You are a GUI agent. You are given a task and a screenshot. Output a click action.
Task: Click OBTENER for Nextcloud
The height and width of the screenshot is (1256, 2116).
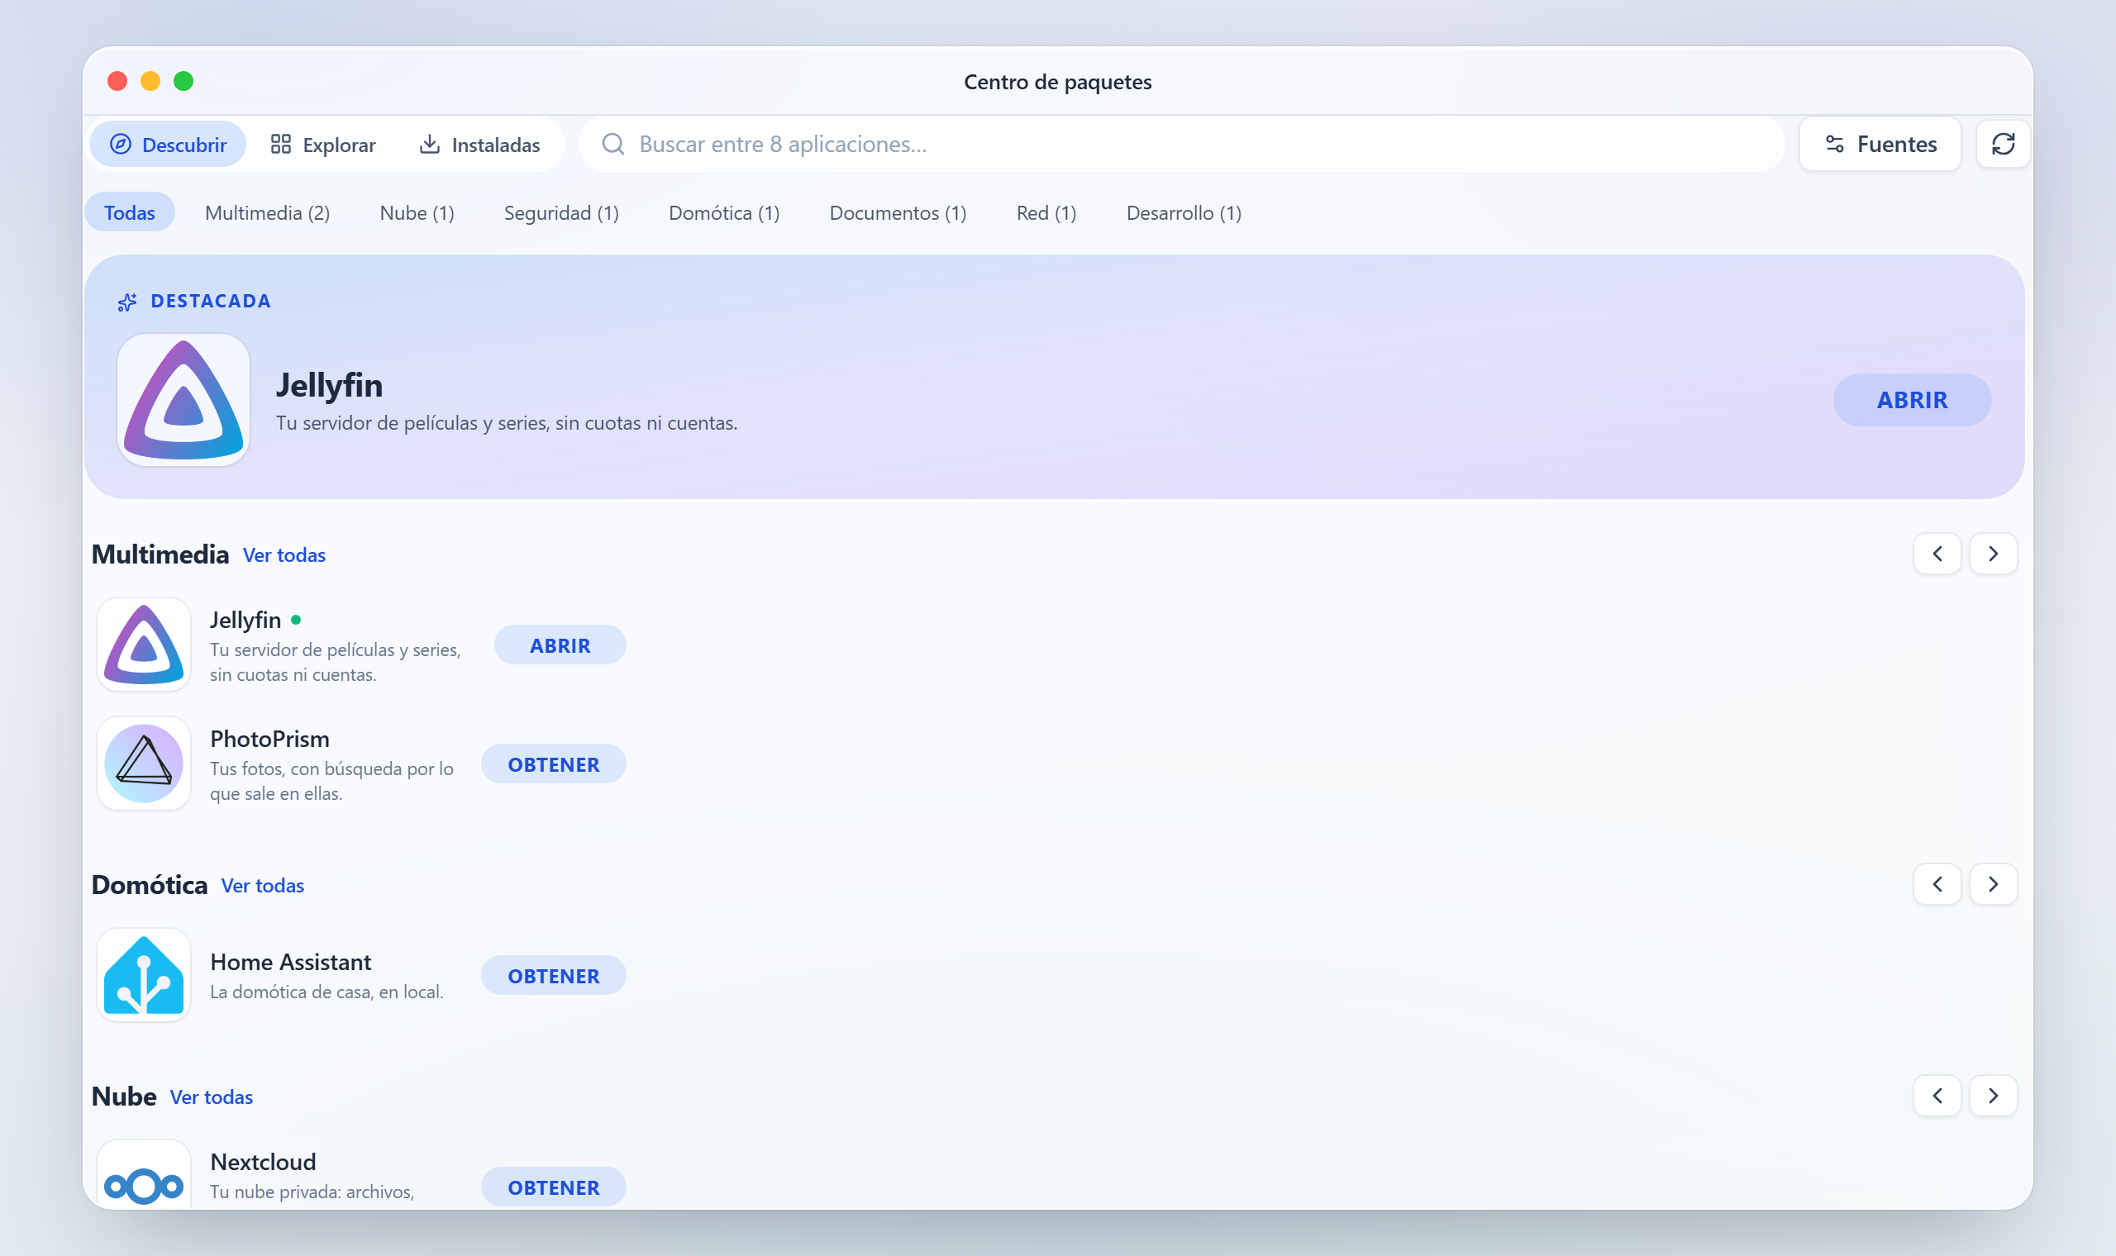point(554,1187)
